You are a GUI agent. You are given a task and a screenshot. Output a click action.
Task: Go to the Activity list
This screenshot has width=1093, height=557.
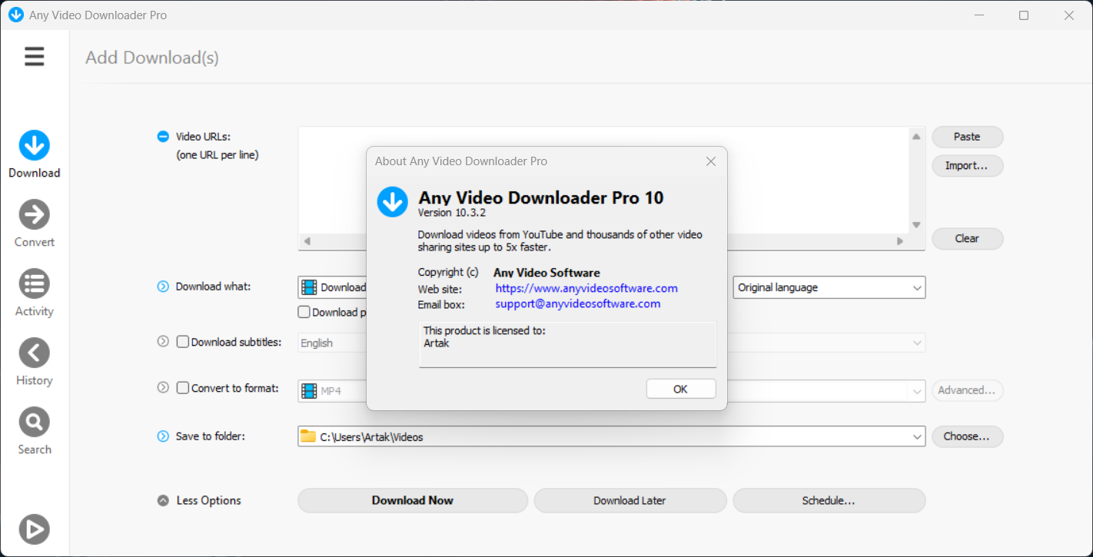(x=35, y=293)
